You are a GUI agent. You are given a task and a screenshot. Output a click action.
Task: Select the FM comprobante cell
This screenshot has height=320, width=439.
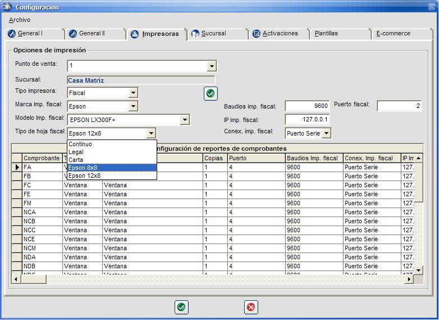coord(42,204)
